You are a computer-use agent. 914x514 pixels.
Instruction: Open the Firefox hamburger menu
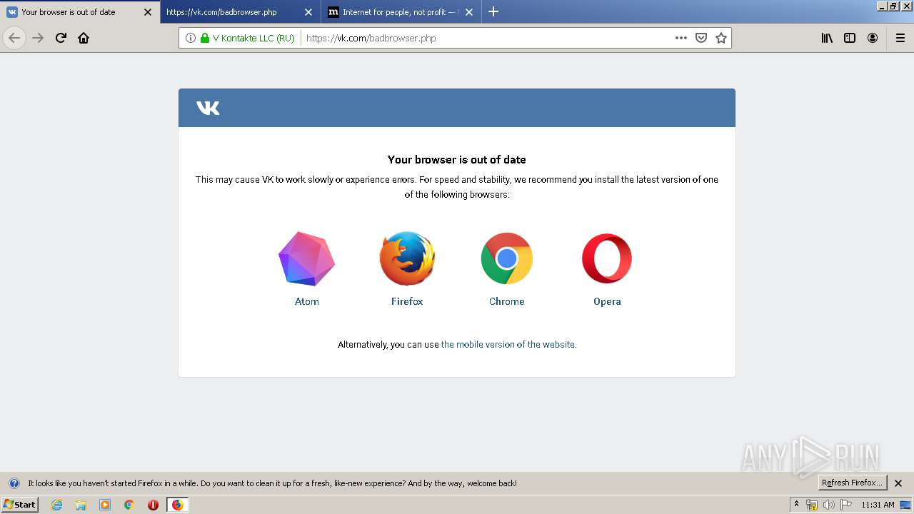click(900, 38)
